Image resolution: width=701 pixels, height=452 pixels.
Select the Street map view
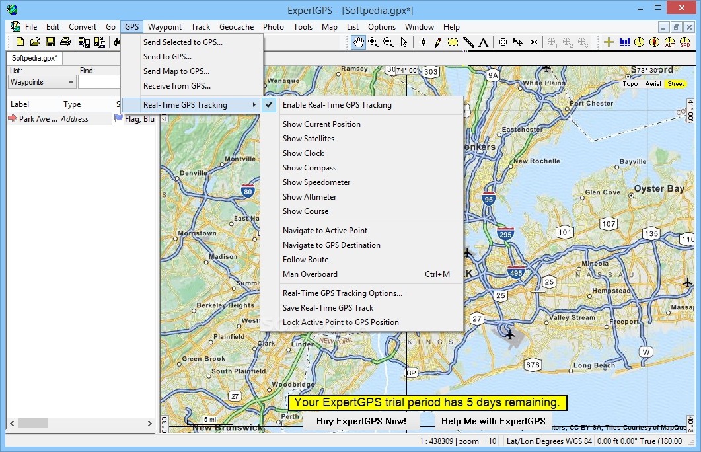click(675, 84)
